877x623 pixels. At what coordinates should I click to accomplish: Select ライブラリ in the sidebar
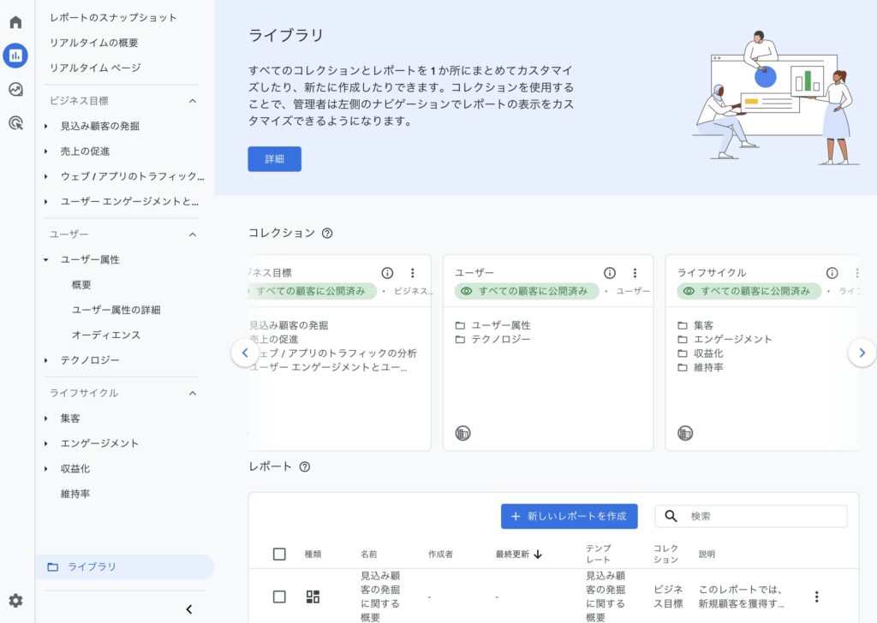[x=92, y=567]
